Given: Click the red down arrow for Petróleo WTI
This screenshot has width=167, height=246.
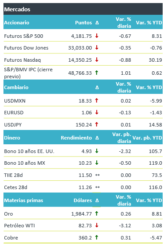Looking at the screenshot, I should (x=97, y=225).
